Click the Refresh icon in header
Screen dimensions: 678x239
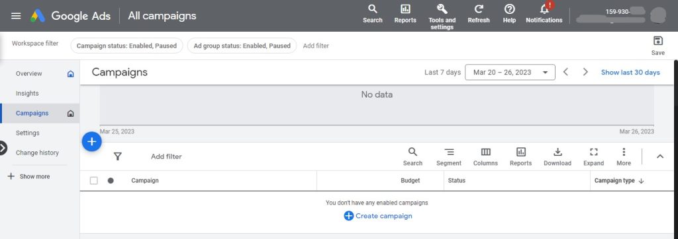(479, 9)
